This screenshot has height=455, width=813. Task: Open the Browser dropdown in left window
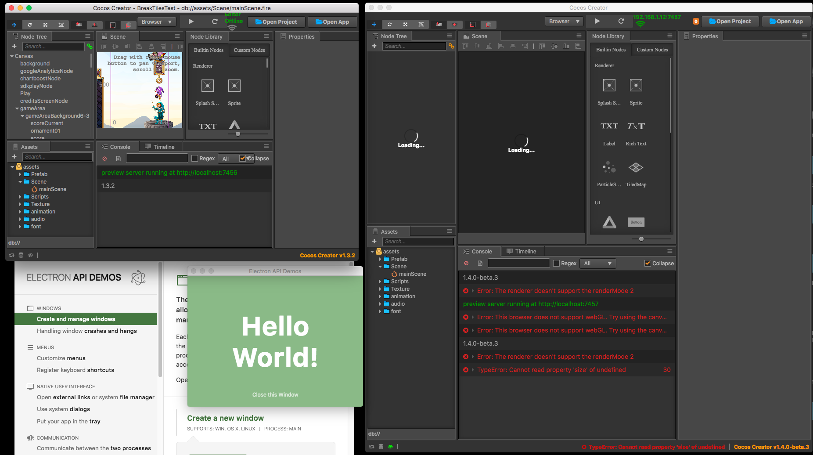(157, 22)
